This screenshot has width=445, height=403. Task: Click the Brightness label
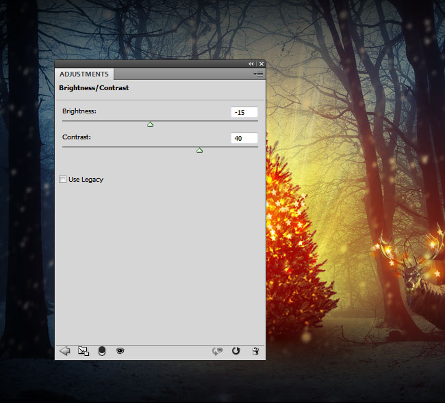(x=79, y=111)
